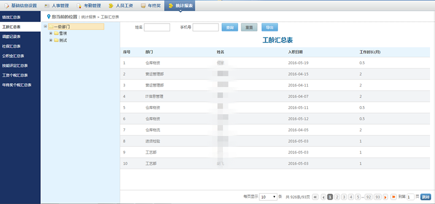Go to page 93

pos(377,197)
